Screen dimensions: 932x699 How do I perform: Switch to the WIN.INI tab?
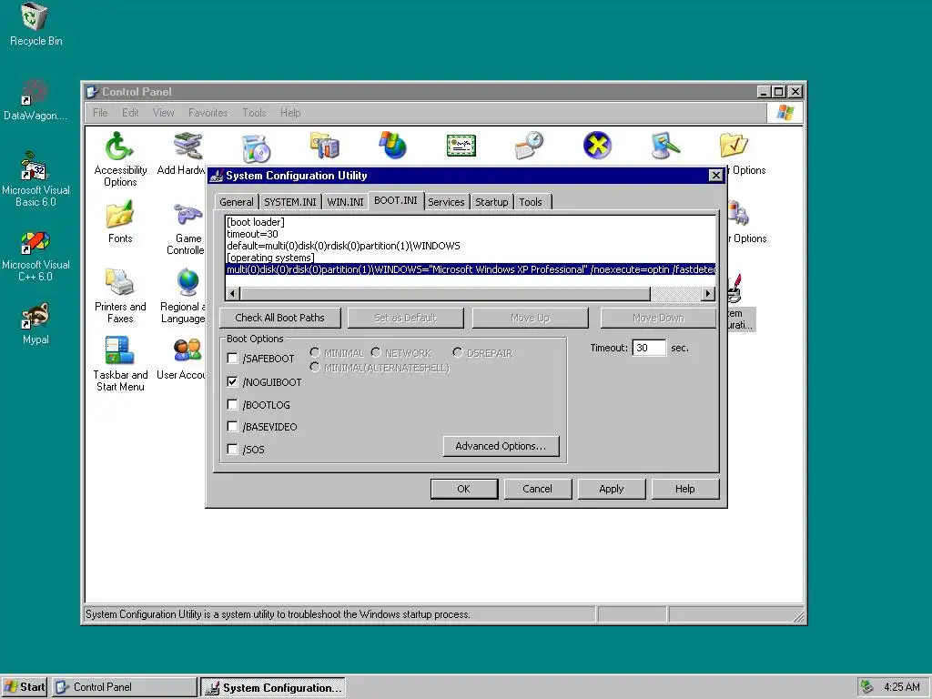click(x=345, y=202)
